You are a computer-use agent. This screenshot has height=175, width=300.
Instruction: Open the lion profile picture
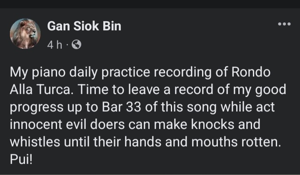[x=26, y=34]
